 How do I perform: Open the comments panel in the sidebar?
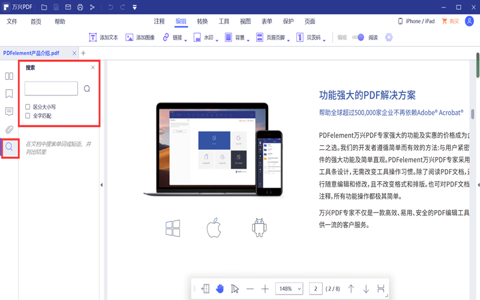point(9,112)
